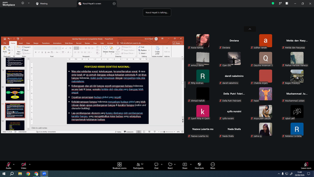
Task: Open the Participants panel
Action: pos(138,166)
